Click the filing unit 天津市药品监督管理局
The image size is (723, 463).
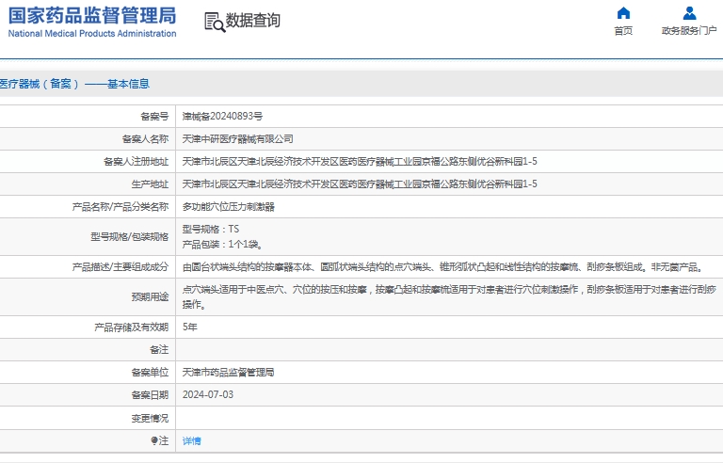click(x=228, y=372)
